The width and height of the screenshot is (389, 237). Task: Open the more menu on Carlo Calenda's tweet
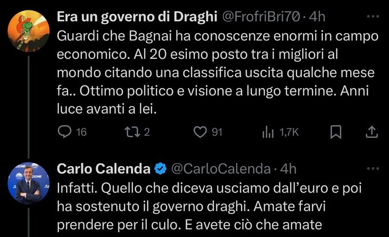click(372, 168)
